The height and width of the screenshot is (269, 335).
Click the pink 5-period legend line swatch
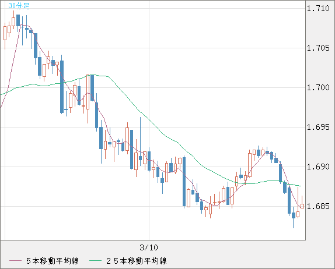(x=15, y=261)
